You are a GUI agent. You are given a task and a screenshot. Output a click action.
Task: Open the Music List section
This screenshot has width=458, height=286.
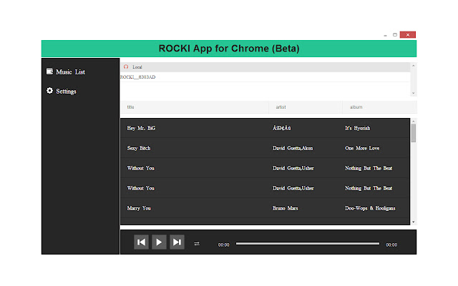pos(70,71)
